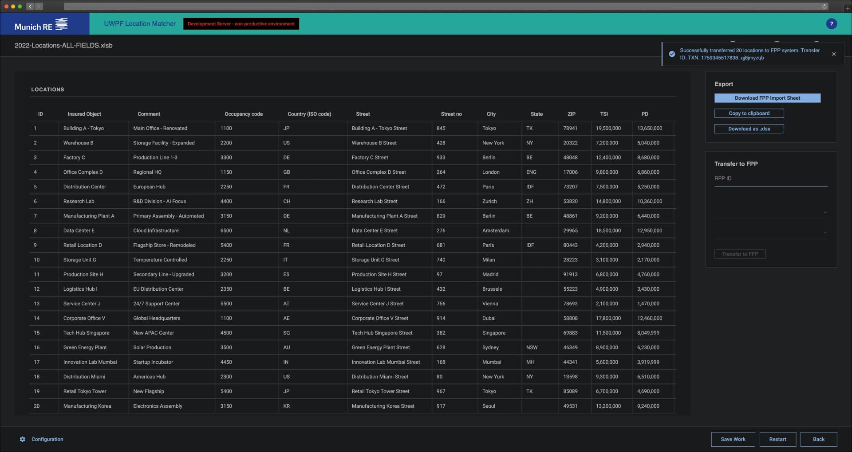Screen dimensions: 852x452
Task: Click the Restart button
Action: pyautogui.click(x=777, y=439)
